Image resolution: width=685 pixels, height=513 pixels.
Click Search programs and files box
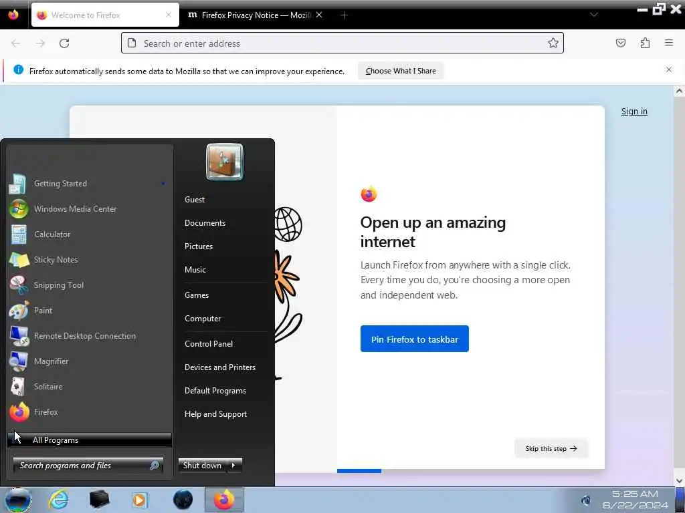88,466
